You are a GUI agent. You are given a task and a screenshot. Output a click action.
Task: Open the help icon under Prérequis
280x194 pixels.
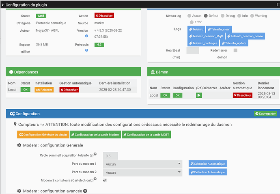tap(86, 50)
